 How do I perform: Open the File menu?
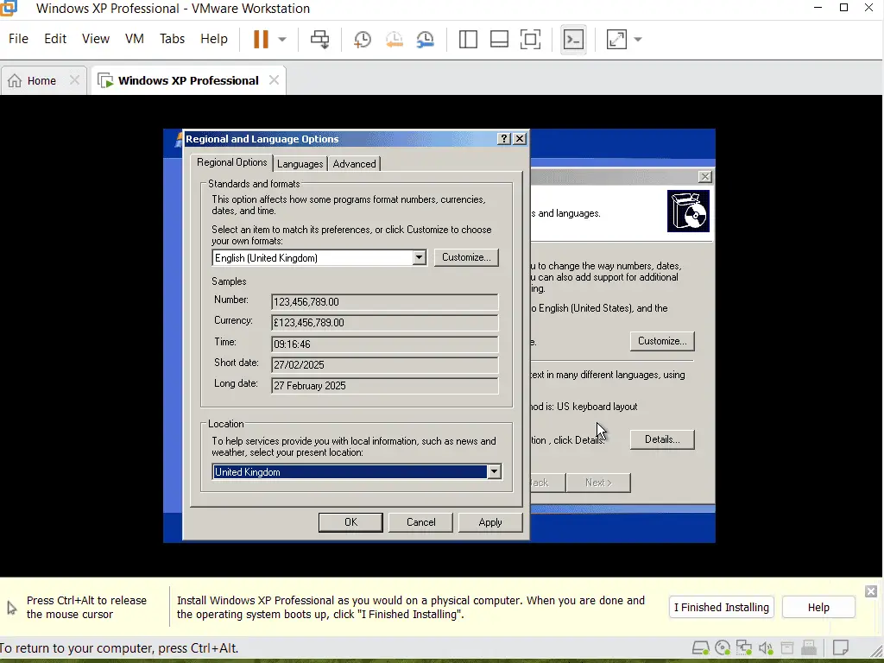pyautogui.click(x=18, y=39)
